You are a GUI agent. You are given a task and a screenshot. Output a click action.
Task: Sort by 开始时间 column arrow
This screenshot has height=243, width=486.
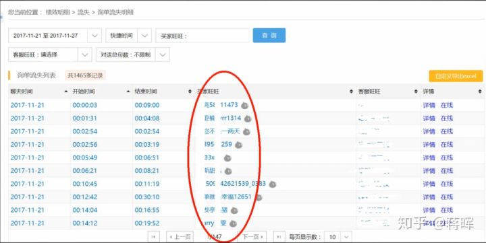pos(128,92)
